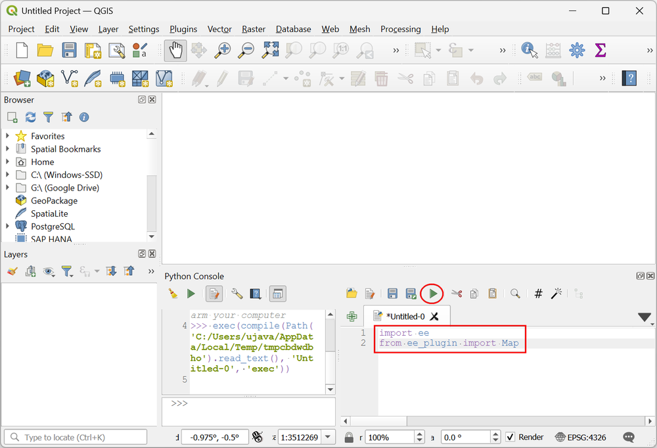Image resolution: width=657 pixels, height=448 pixels.
Task: Add a new editor tab with plus
Action: tap(352, 317)
